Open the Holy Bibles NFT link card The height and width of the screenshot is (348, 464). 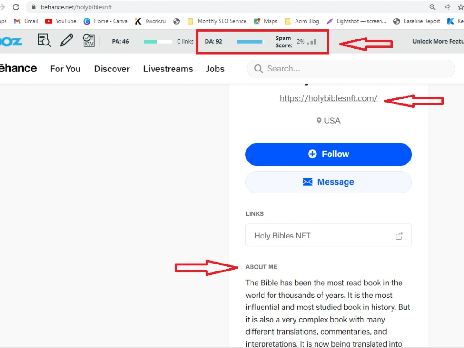pyautogui.click(x=329, y=235)
